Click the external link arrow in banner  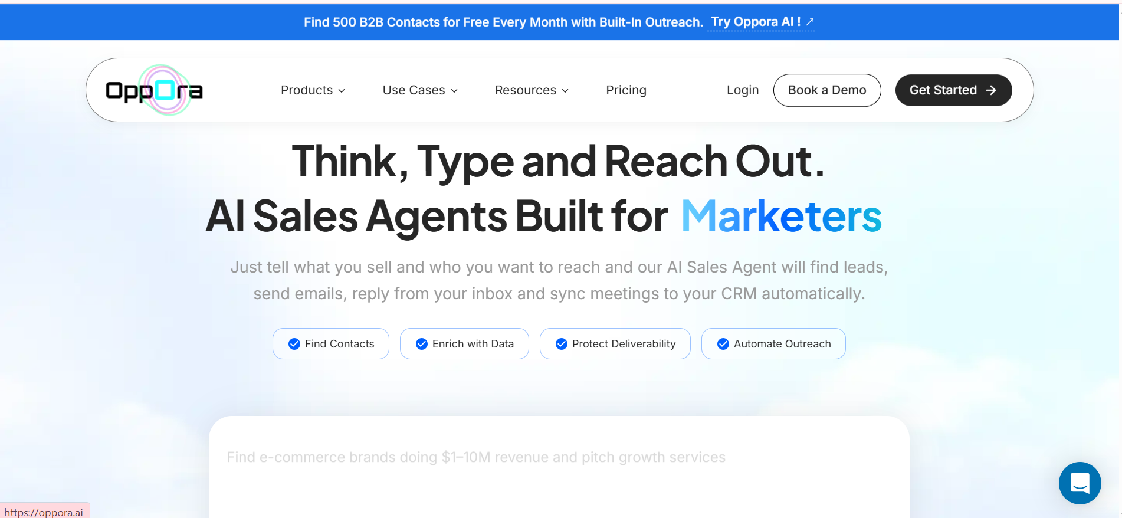pyautogui.click(x=810, y=22)
